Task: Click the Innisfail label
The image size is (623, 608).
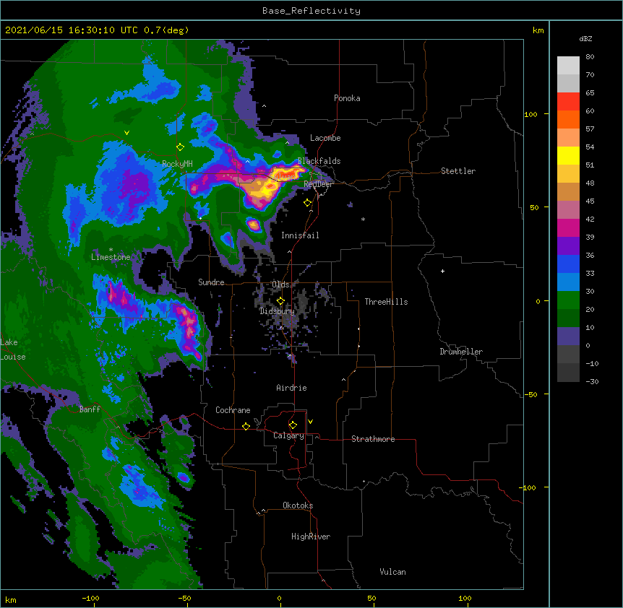Action: [x=300, y=235]
